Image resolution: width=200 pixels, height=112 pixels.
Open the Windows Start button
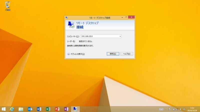[x=3, y=109]
